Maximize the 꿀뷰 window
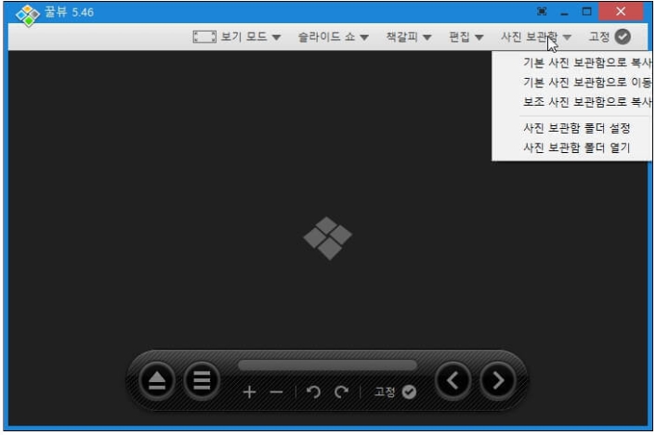The image size is (656, 435). click(586, 12)
